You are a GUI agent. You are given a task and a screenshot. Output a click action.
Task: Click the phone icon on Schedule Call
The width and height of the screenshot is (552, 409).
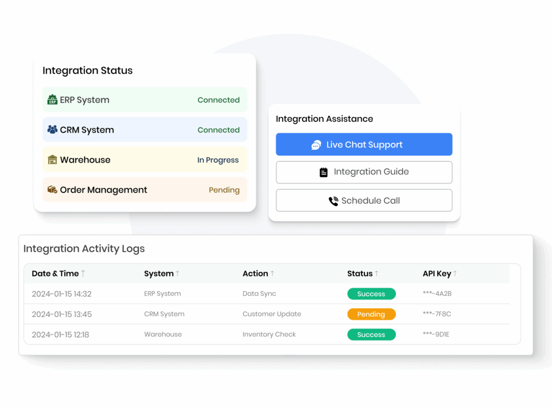coord(333,201)
